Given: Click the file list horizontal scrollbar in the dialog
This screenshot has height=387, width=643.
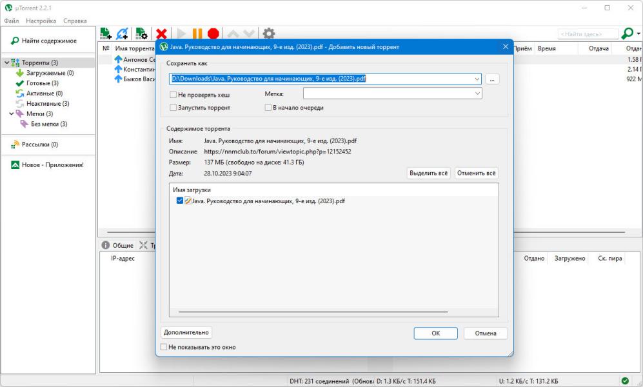Looking at the screenshot, I should pyautogui.click(x=313, y=312).
